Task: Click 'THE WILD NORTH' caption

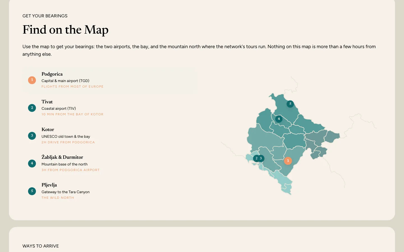Action: (x=58, y=198)
